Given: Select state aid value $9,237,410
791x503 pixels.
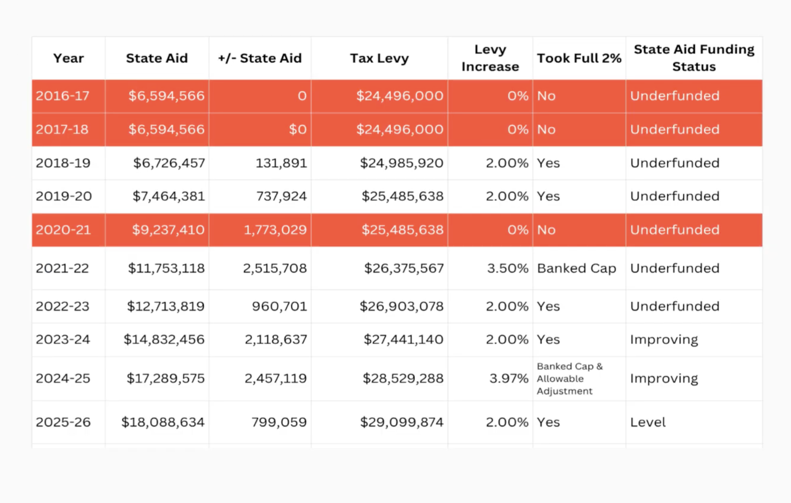Looking at the screenshot, I should coord(168,230).
